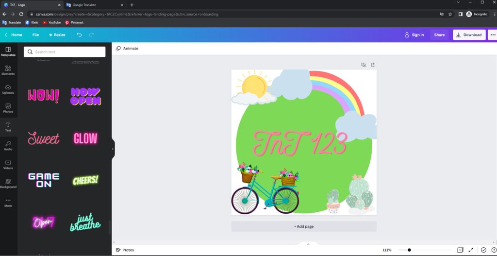Reload the page in browser
This screenshot has height=256, width=497.
[x=21, y=14]
